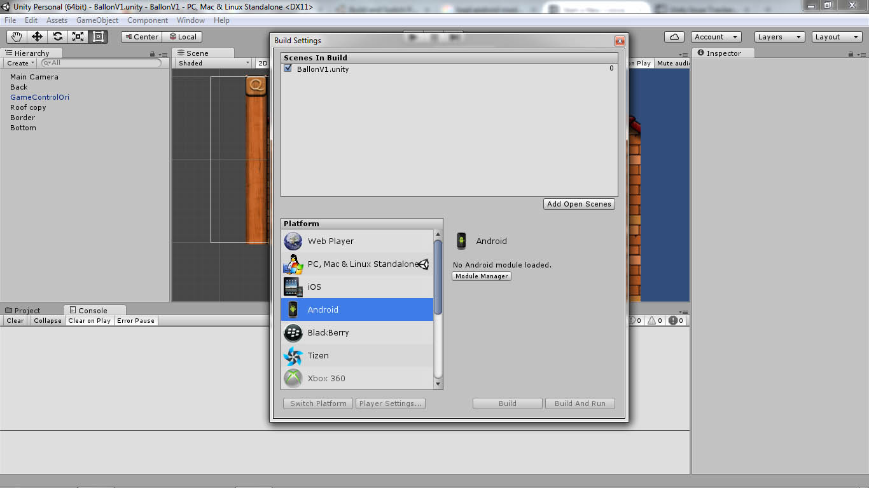Uncheck the BallonV1.unity scene checkbox
Screen dimensions: 869x488
pyautogui.click(x=288, y=68)
